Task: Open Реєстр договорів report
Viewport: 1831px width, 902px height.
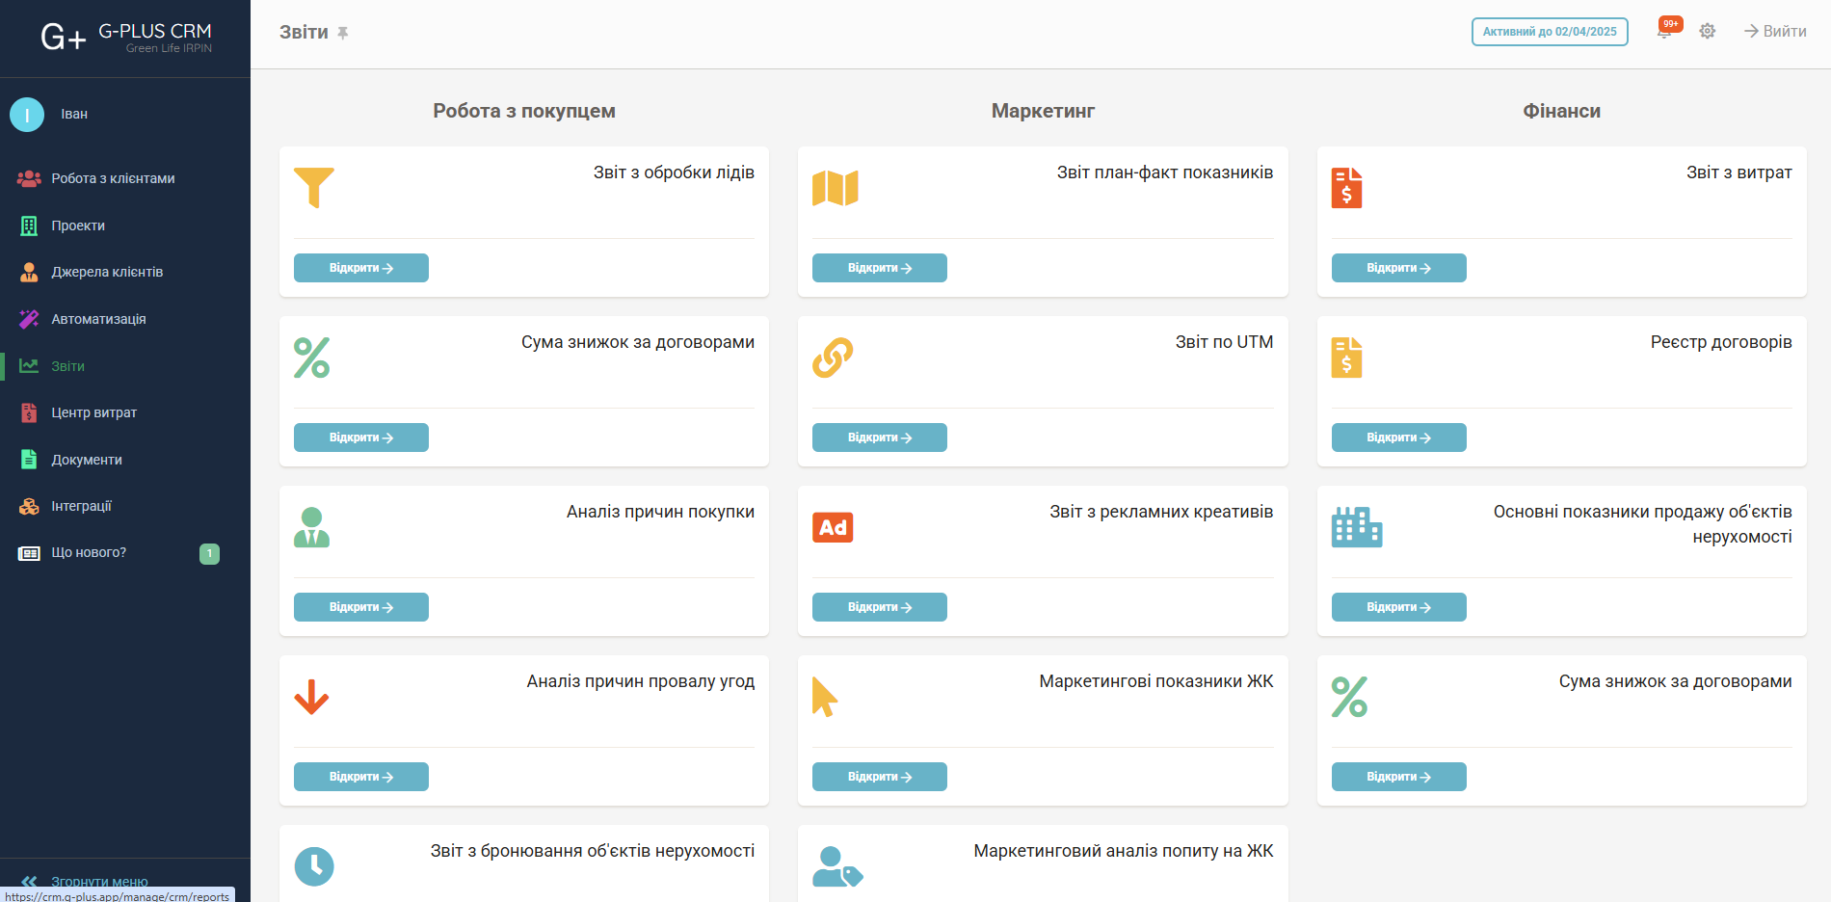Action: (x=1399, y=438)
